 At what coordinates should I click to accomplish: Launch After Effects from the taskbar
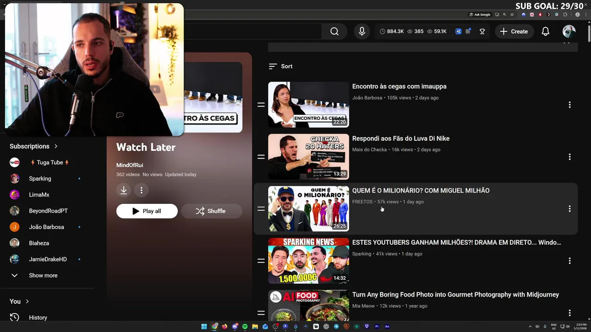(x=387, y=326)
